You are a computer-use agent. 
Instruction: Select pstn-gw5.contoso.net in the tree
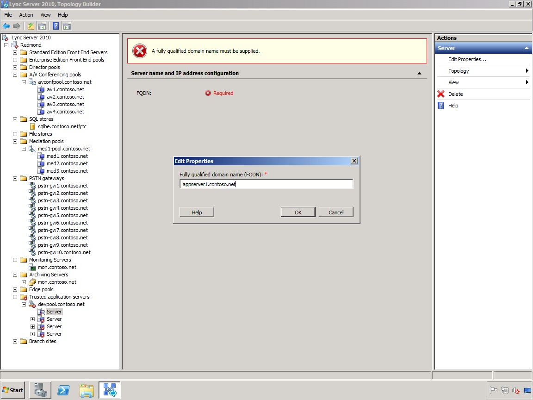(63, 215)
